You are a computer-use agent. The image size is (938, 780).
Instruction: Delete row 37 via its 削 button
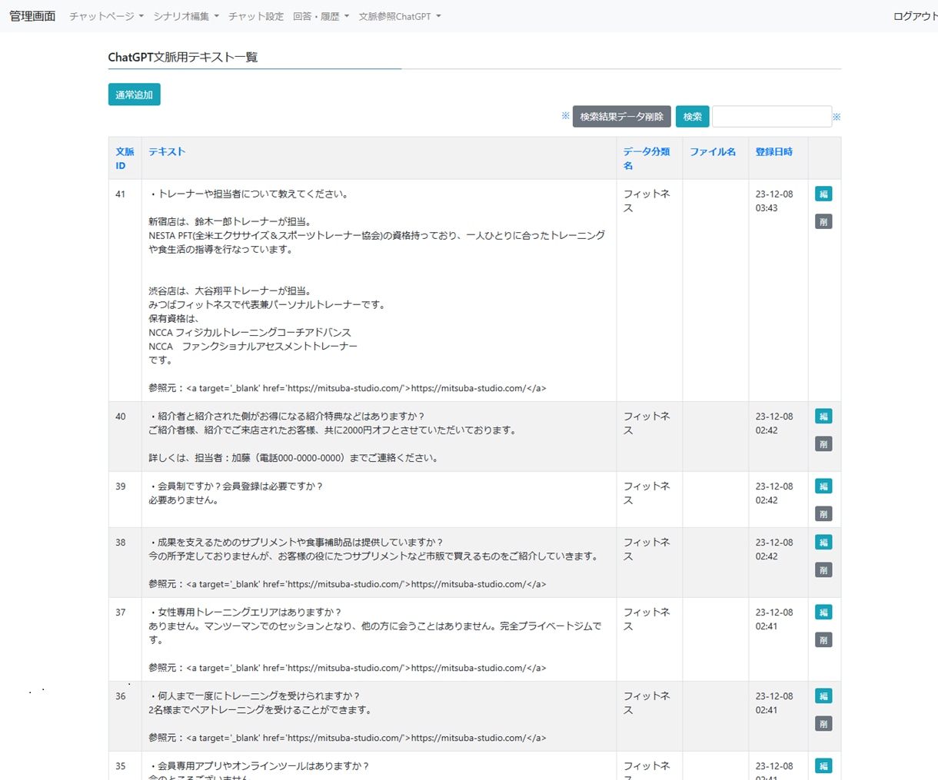[x=823, y=640]
